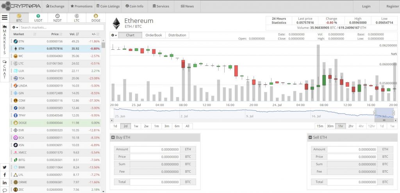Image resolution: width=400 pixels, height=193 pixels.
Task: Switch to the OrderBook tab
Action: (x=154, y=35)
